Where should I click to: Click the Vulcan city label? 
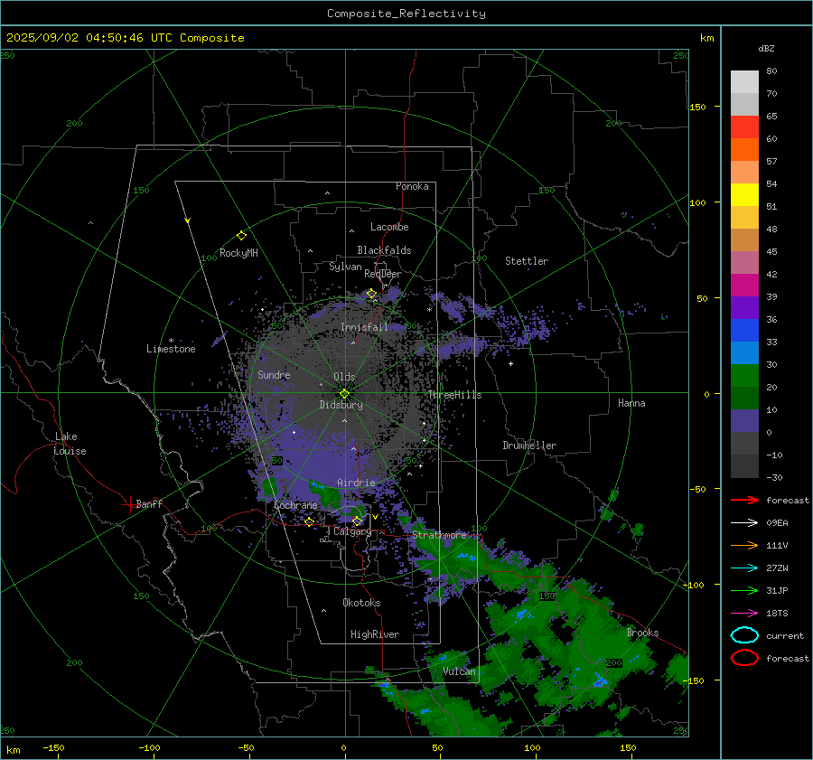(x=459, y=671)
